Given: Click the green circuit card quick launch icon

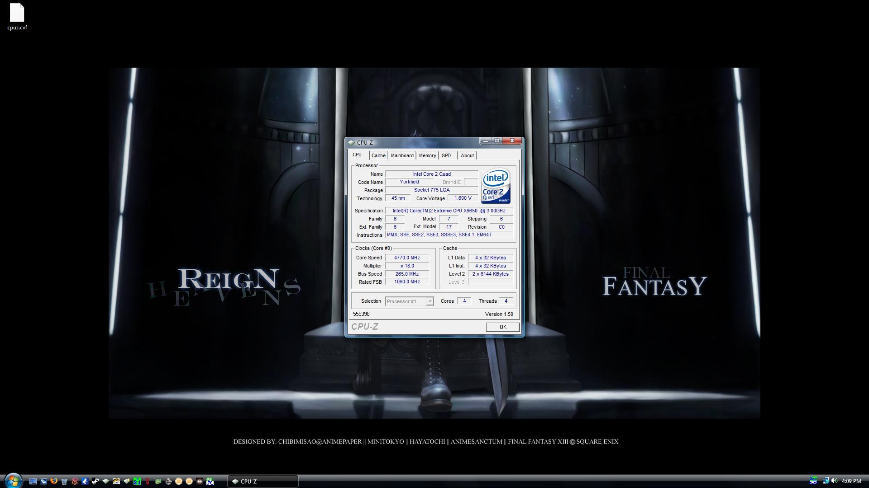Looking at the screenshot, I should pos(158,481).
